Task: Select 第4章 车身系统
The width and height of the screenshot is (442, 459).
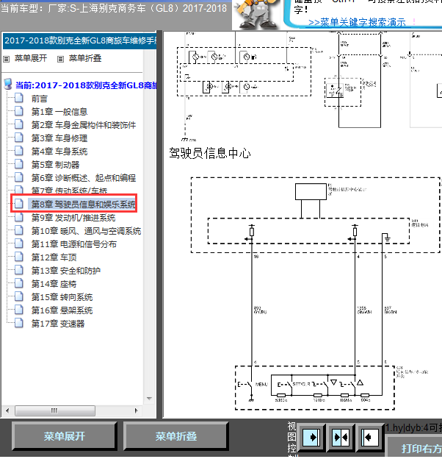Action: point(59,152)
